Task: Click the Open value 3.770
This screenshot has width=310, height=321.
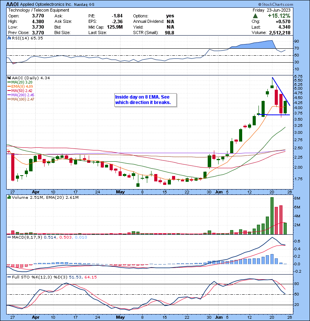Action: point(38,16)
